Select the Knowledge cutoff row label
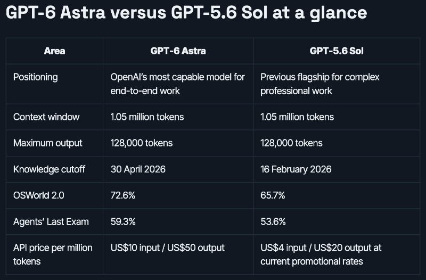 pyautogui.click(x=49, y=169)
